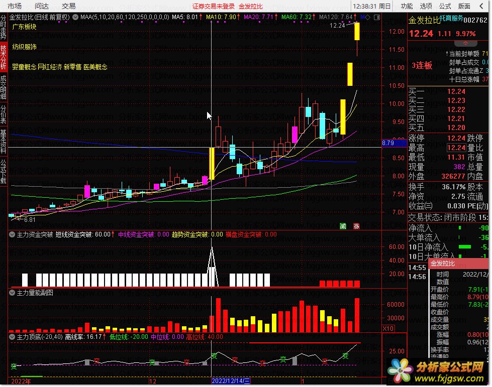Open the 广东板块 sector link
492x387 pixels.
click(x=24, y=27)
